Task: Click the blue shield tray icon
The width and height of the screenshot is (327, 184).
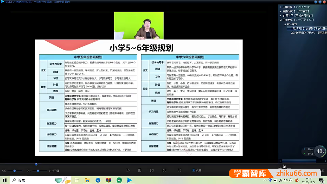Action: click(x=270, y=180)
